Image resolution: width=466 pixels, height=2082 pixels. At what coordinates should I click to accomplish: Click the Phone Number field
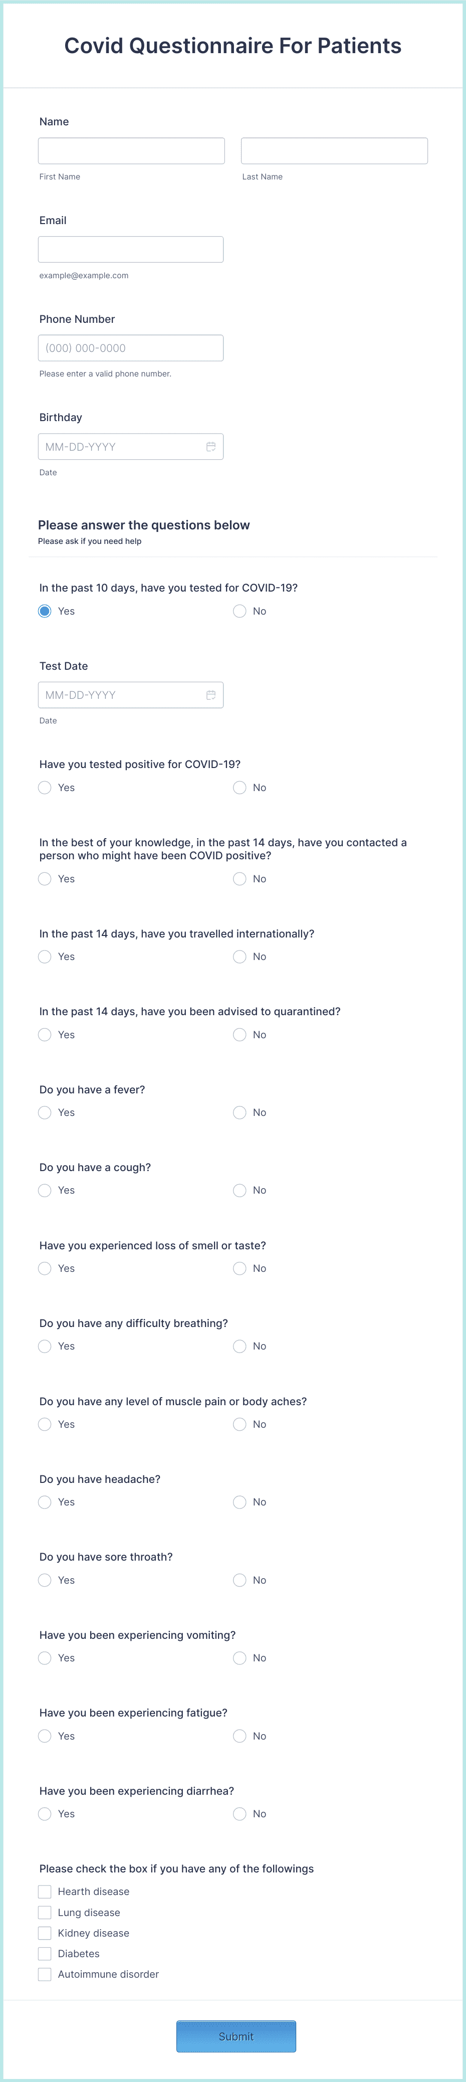pyautogui.click(x=131, y=348)
